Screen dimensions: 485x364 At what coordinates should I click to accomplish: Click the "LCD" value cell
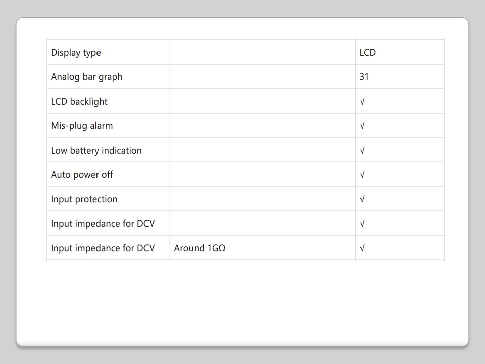click(367, 53)
